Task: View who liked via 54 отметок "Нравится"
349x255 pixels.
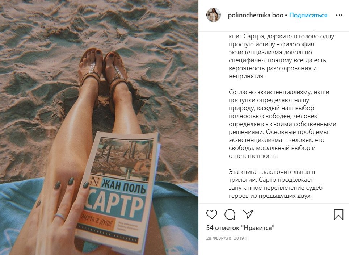Action: [x=240, y=228]
